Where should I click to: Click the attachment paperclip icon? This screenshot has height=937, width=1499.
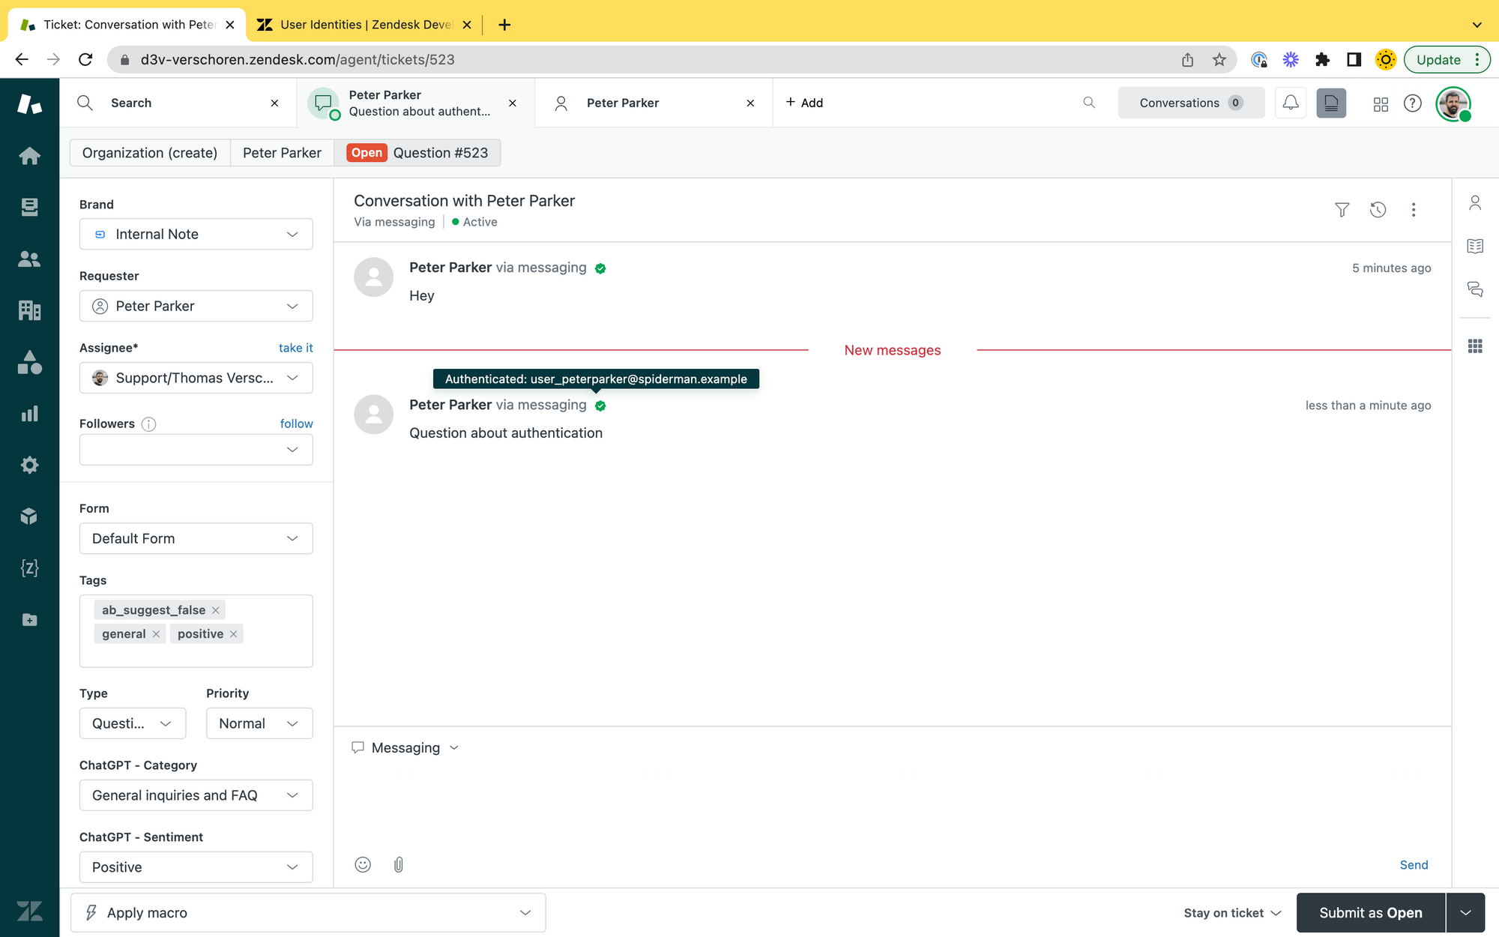399,864
